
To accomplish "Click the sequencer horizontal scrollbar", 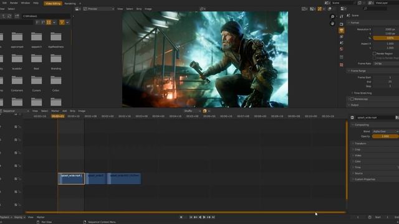I will coord(185,212).
